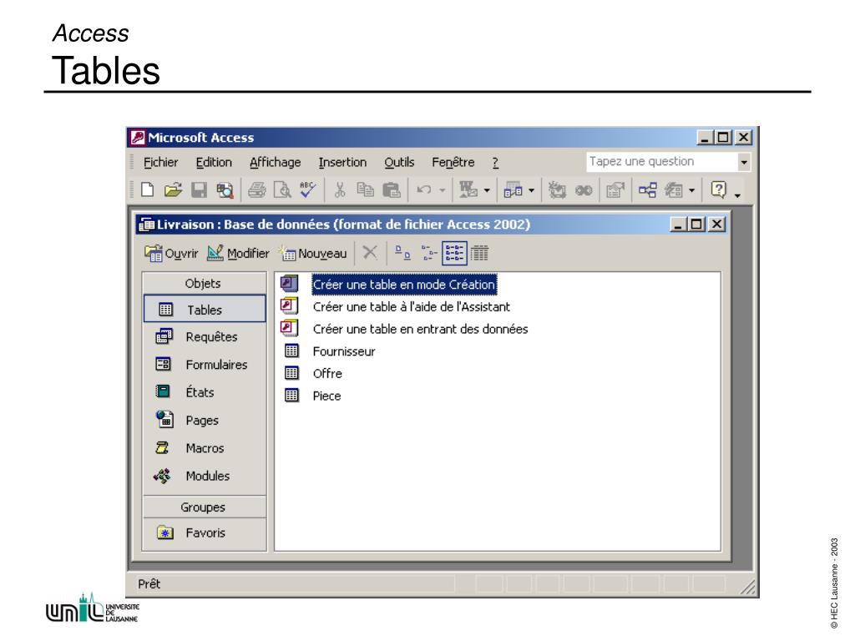Open the Outils menu
855x641 pixels.
pyautogui.click(x=399, y=163)
